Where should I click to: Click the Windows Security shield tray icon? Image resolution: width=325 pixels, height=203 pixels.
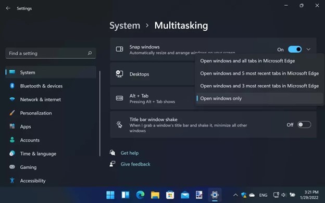click(x=244, y=195)
